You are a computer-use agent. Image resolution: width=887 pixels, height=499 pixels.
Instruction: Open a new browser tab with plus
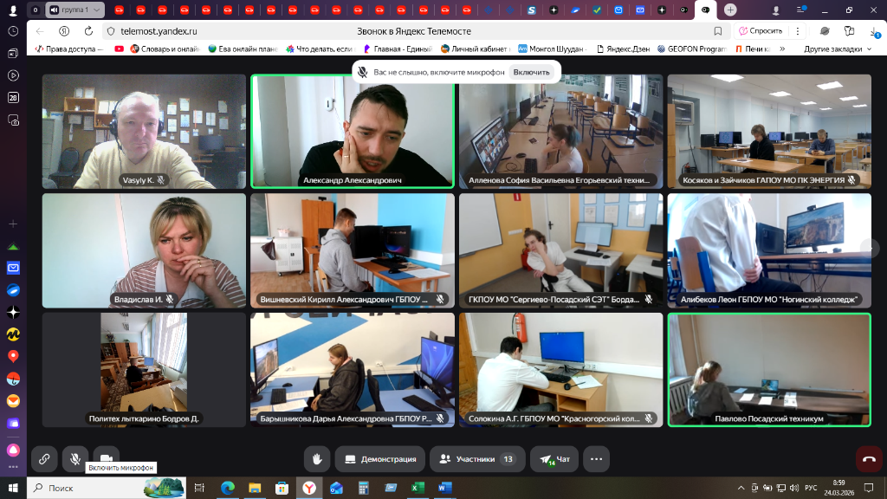pos(730,10)
